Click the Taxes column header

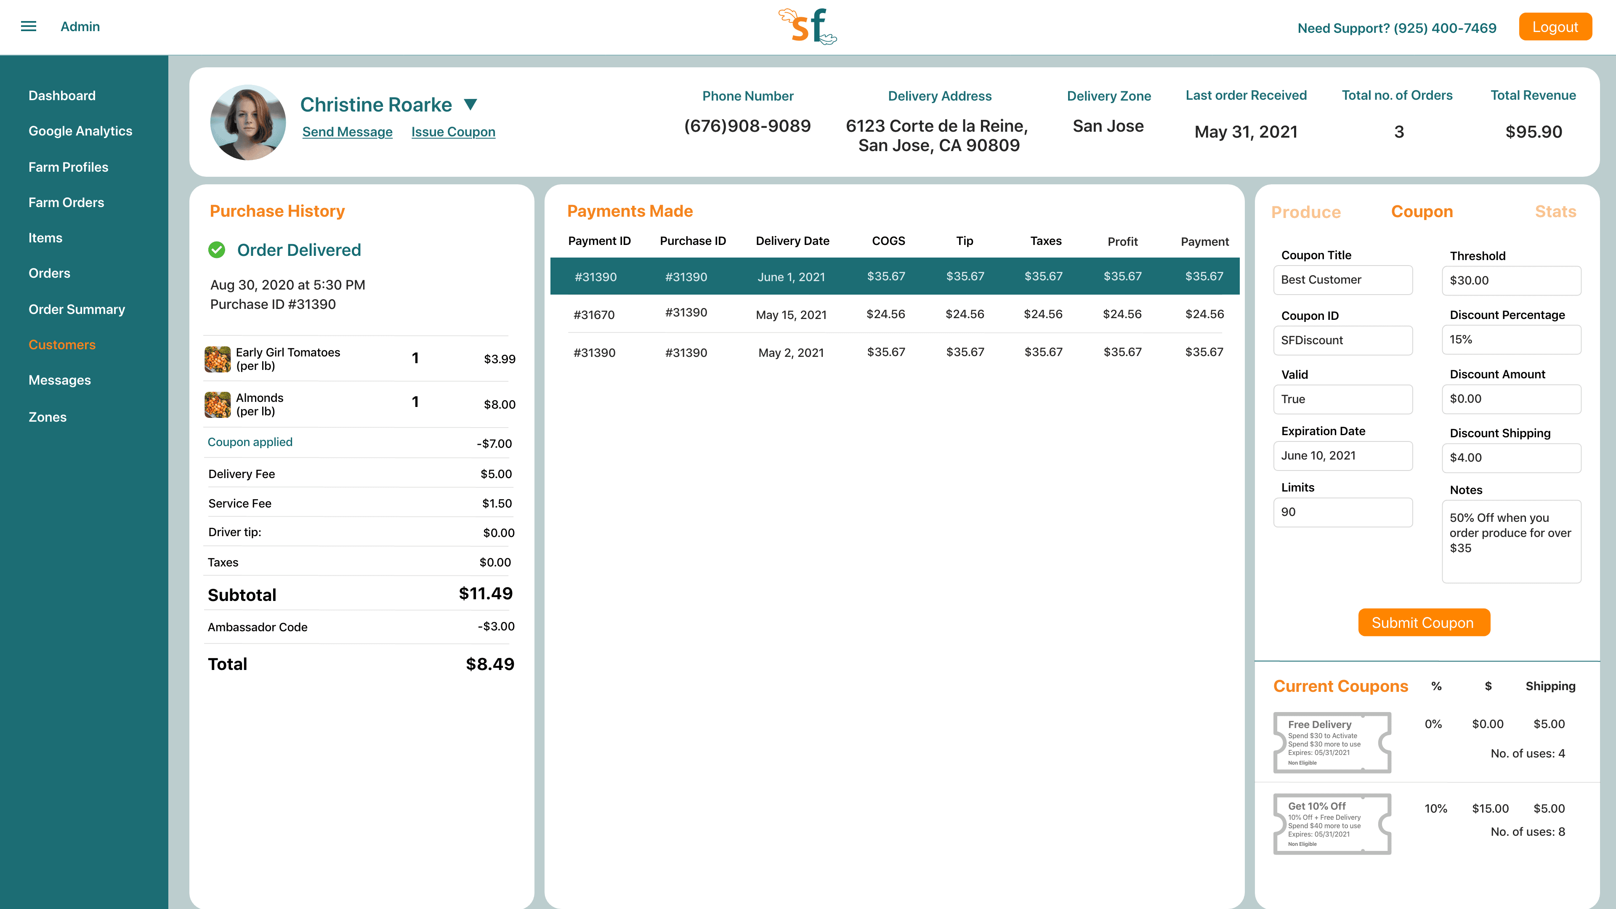pyautogui.click(x=1046, y=241)
